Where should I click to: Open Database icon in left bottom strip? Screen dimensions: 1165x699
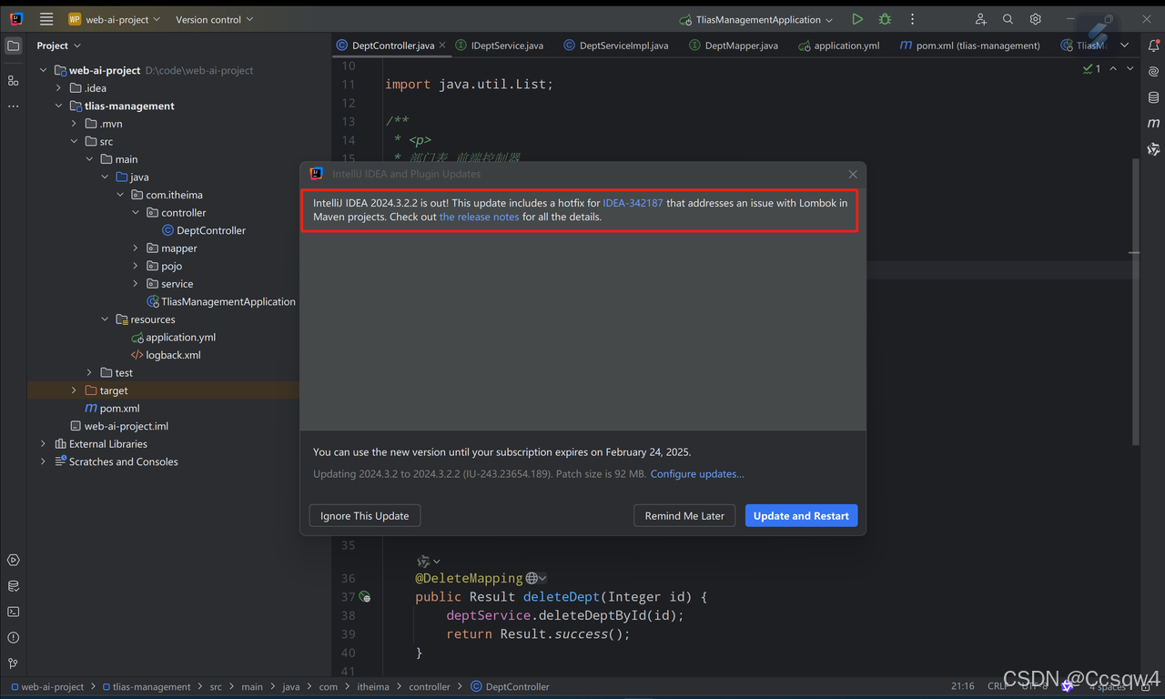(13, 586)
